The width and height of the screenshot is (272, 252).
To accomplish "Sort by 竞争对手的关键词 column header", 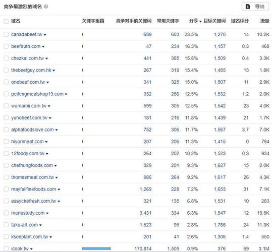I will coord(134,21).
